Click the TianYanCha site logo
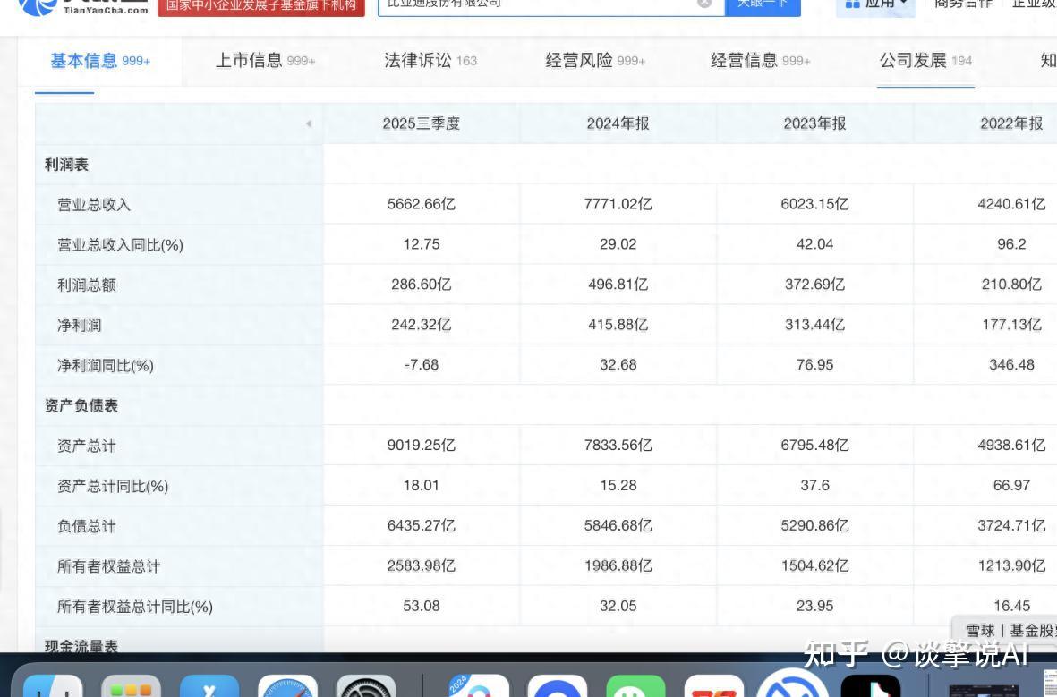The height and width of the screenshot is (697, 1057). coord(83,7)
